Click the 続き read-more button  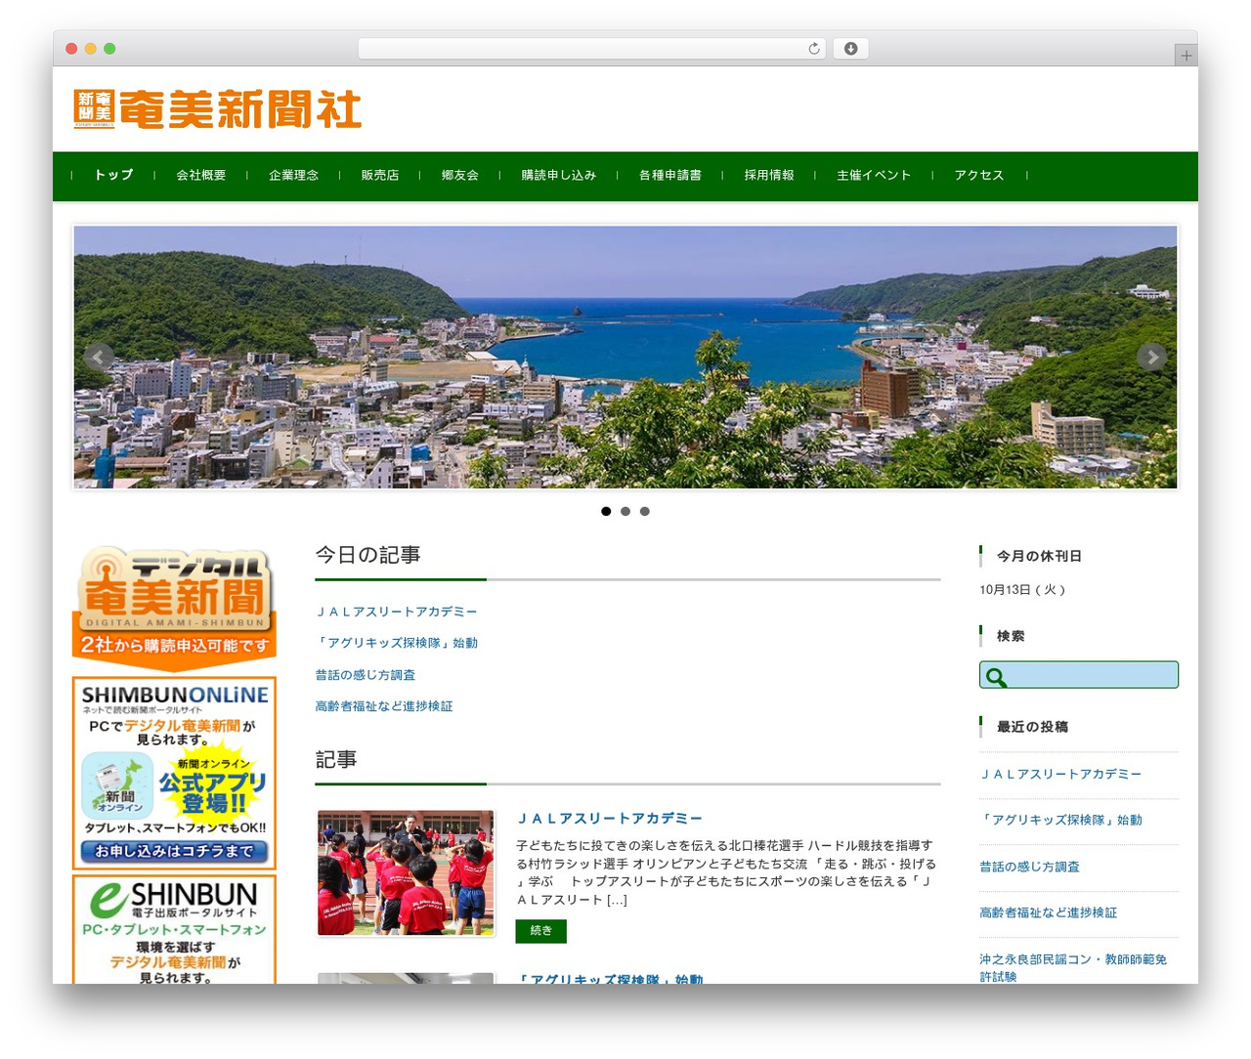pyautogui.click(x=541, y=931)
